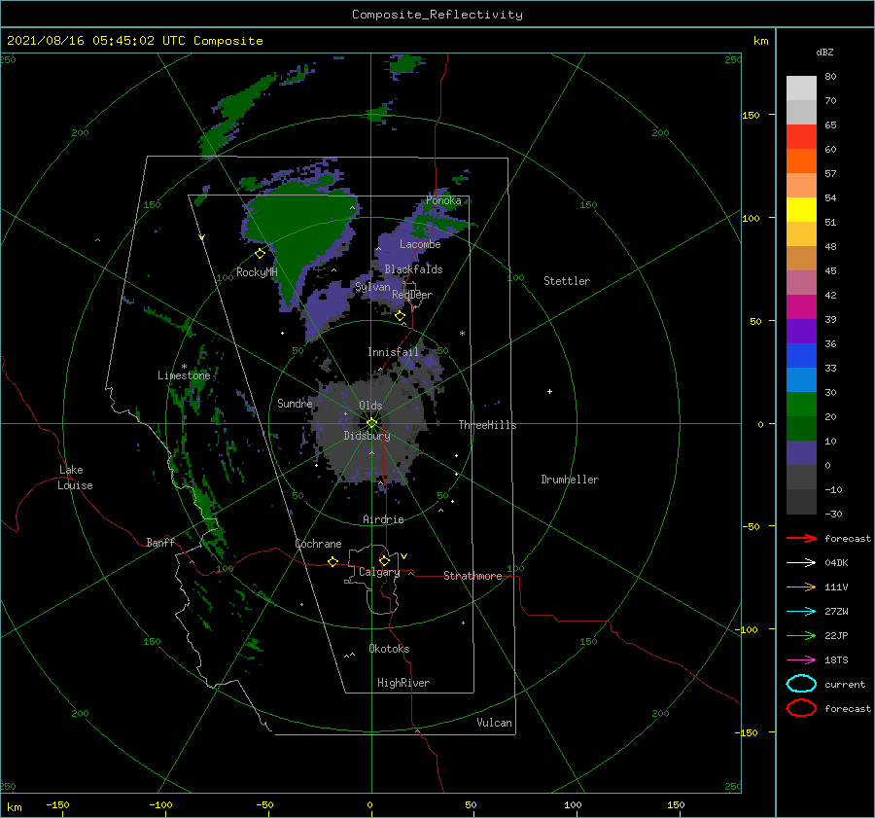Click the Okotoks city label
Screen dimensions: 875x818
point(389,649)
